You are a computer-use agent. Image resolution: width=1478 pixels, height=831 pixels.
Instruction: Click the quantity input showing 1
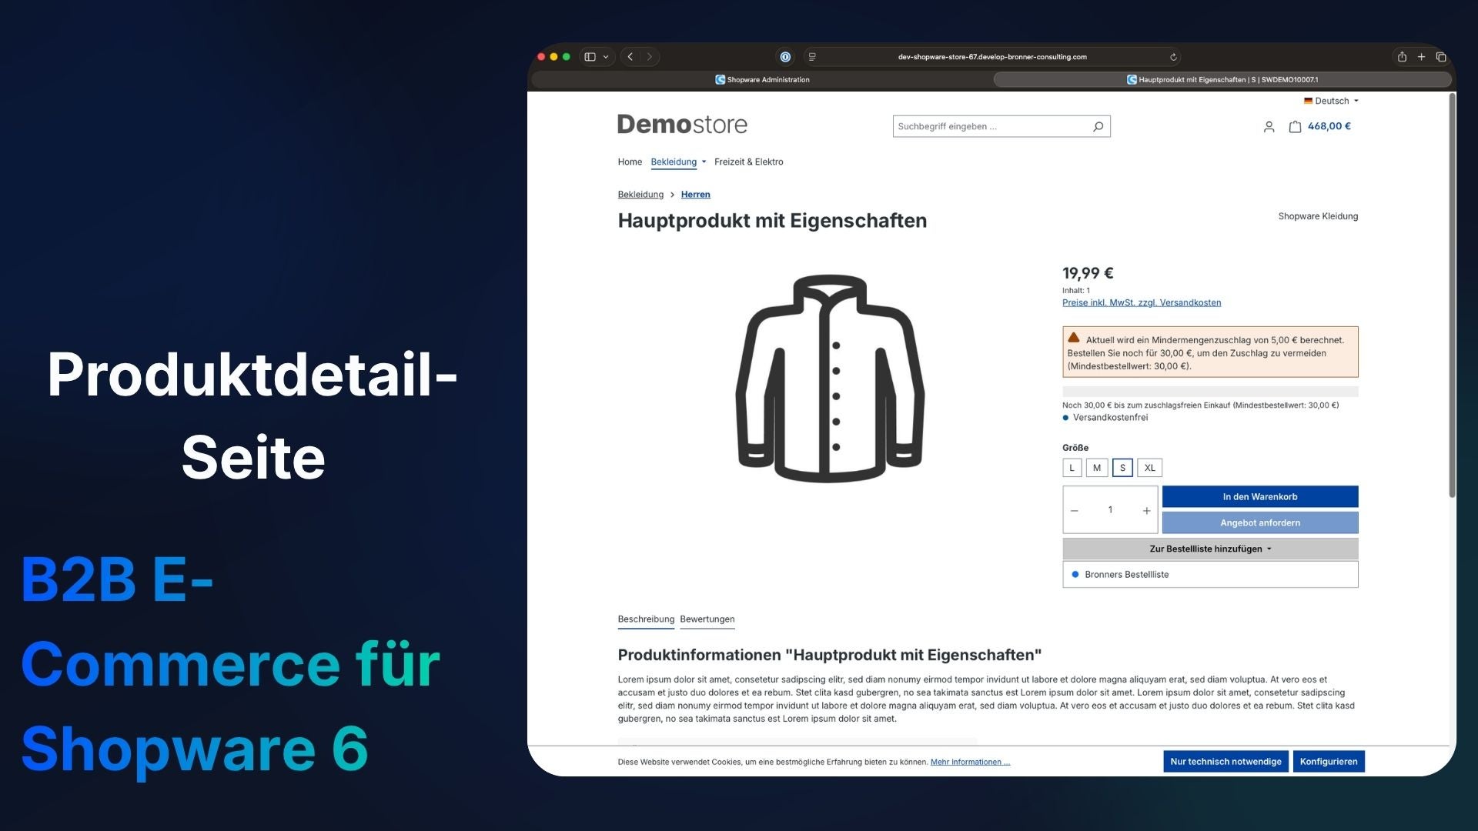(1110, 510)
